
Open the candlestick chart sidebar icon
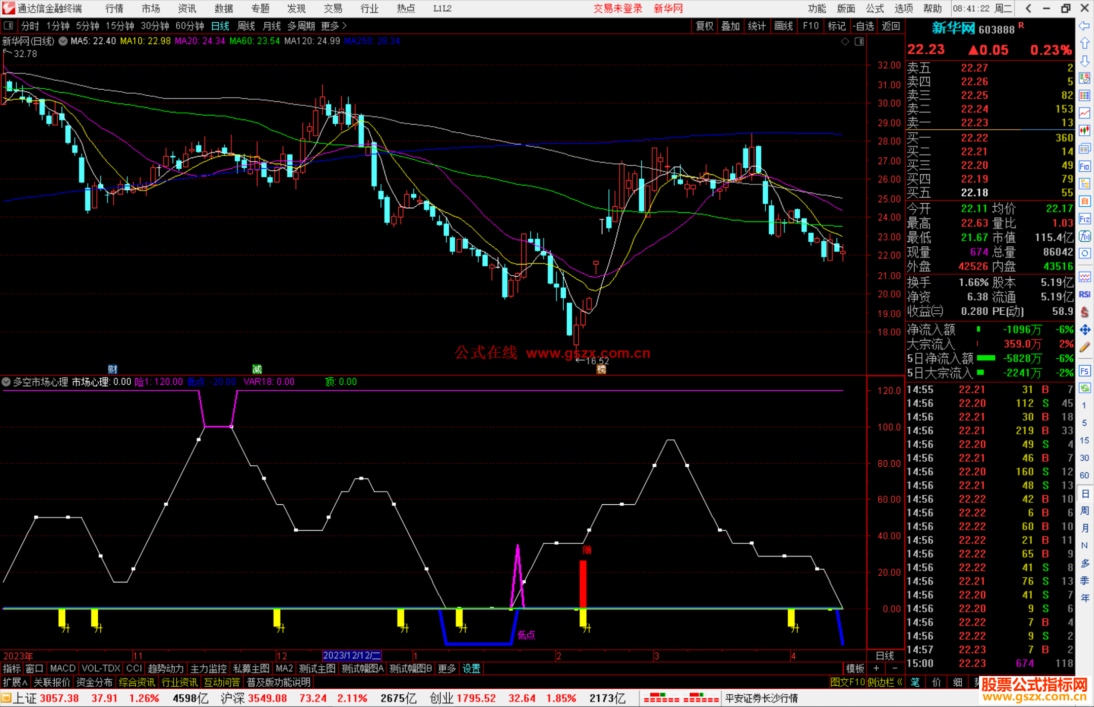point(1084,131)
